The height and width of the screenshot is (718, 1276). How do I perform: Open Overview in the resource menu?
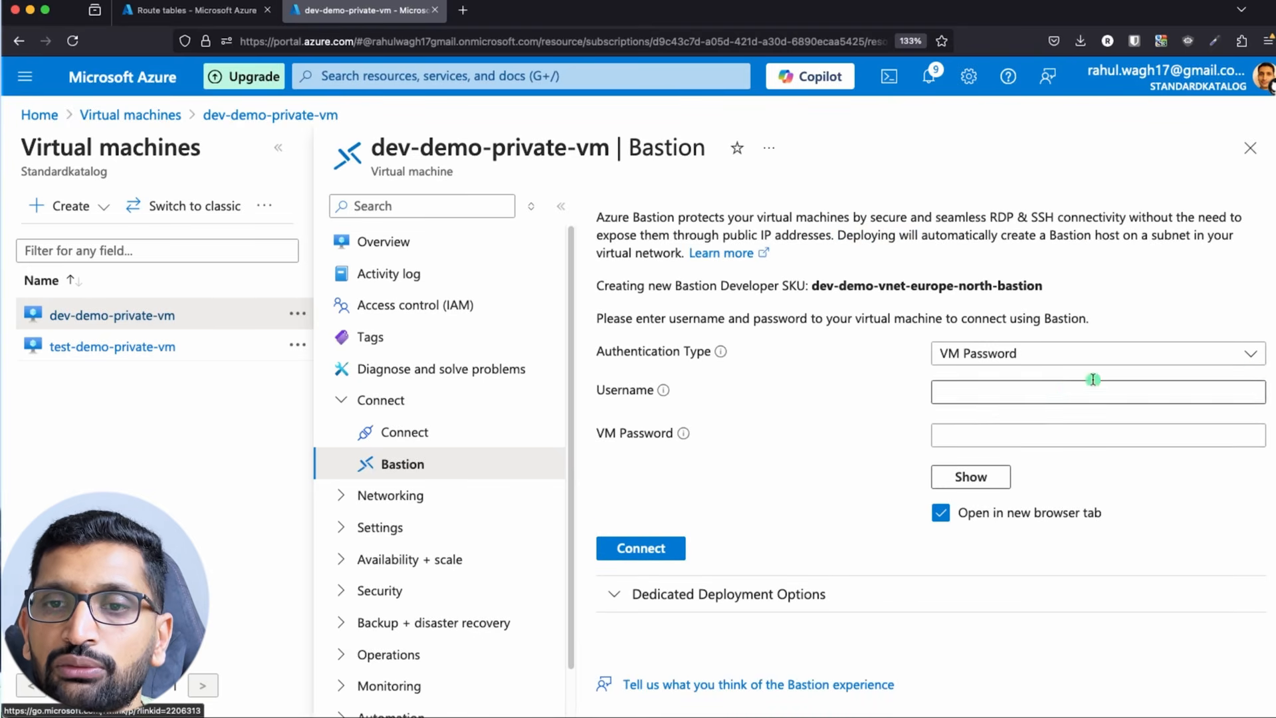point(383,242)
